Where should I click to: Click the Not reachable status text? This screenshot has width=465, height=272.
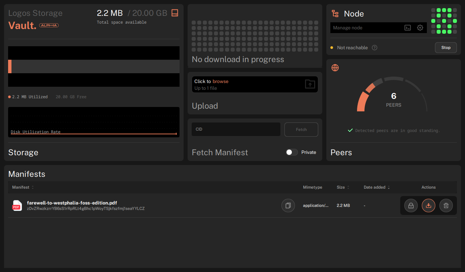(352, 48)
